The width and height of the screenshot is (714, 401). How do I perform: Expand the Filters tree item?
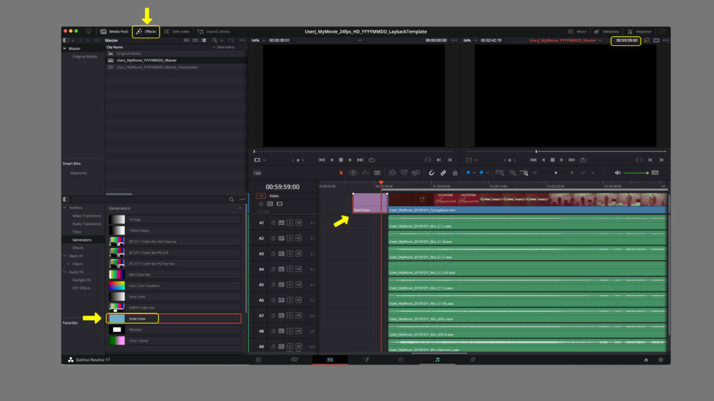69,264
